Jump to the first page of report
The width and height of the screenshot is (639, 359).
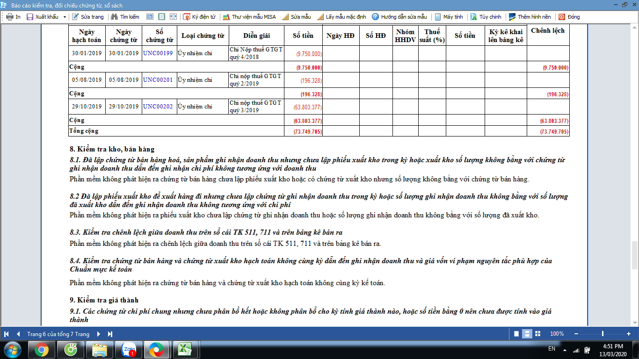(x=7, y=334)
